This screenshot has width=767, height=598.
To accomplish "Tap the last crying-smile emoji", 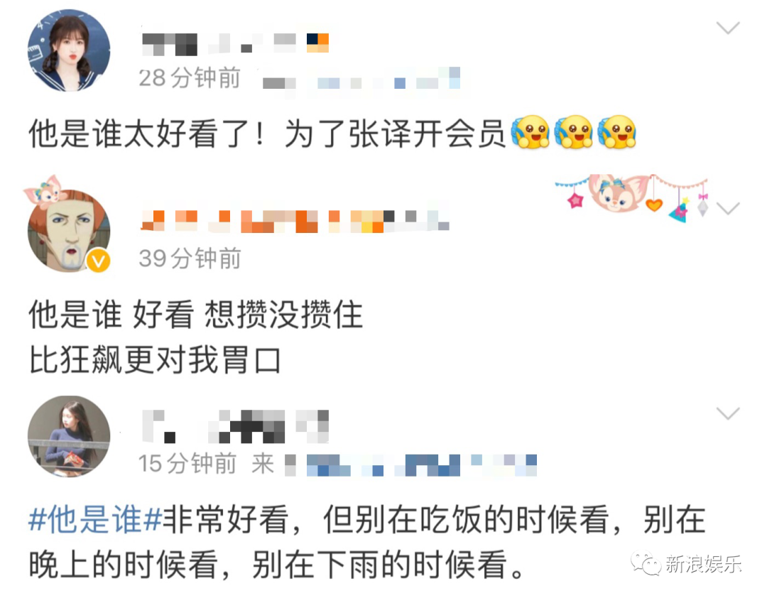I will tap(616, 132).
